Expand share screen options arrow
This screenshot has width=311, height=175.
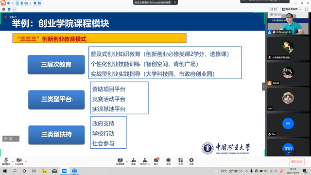[x=126, y=162]
